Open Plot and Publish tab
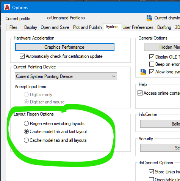Screen dimensions: 180x181 click(87, 27)
